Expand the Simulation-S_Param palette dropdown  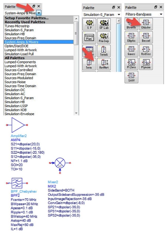(x=119, y=15)
